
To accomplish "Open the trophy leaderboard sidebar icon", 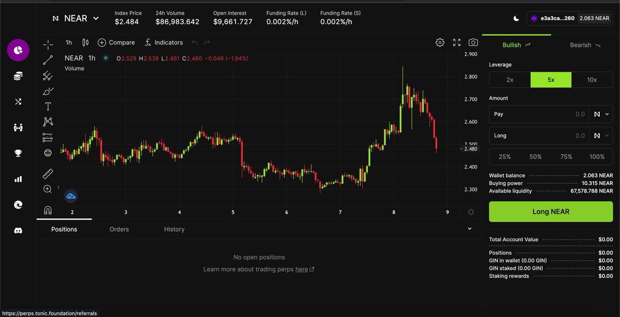I will pyautogui.click(x=18, y=153).
